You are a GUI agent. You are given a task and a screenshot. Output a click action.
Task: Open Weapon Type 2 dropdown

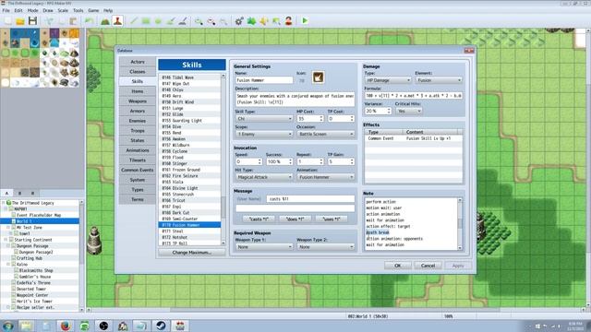point(325,247)
